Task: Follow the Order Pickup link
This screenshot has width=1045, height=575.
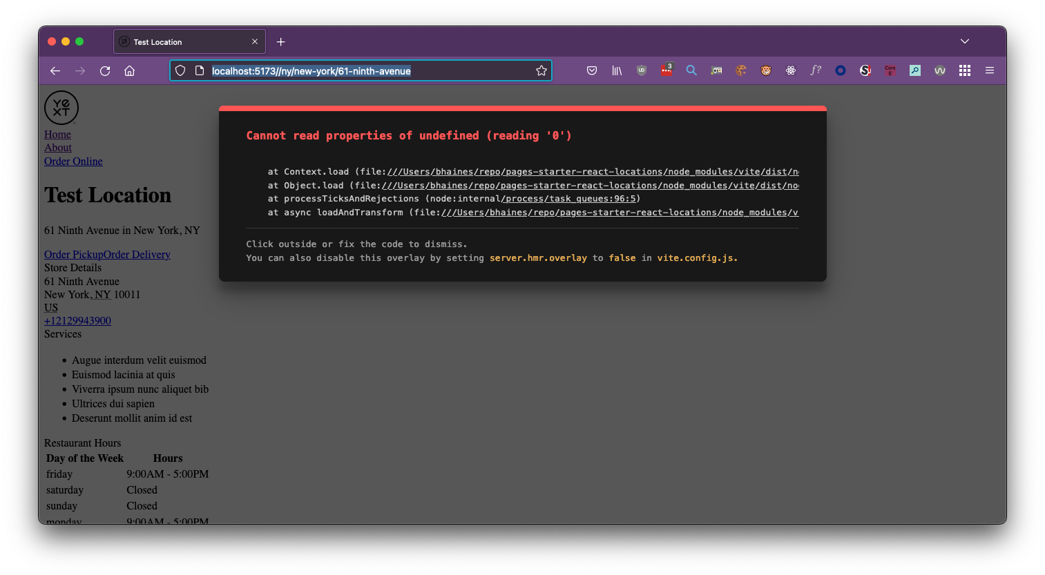Action: (x=73, y=254)
